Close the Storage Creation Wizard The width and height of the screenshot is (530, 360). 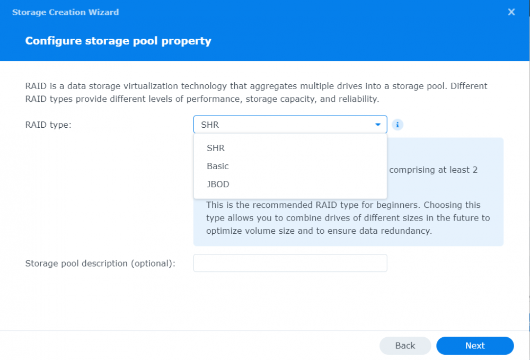pyautogui.click(x=511, y=12)
